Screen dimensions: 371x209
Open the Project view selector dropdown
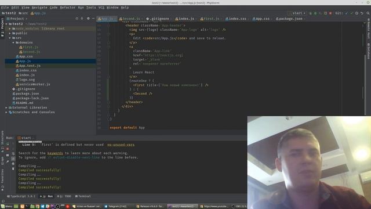[x=17, y=19]
